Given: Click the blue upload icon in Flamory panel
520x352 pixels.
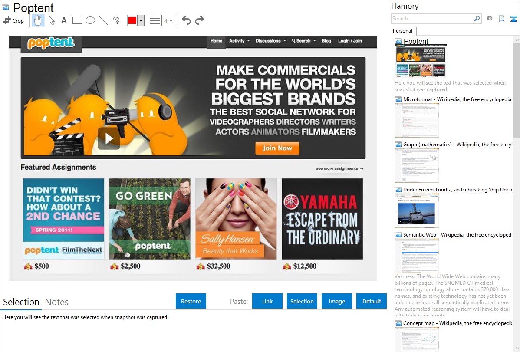Looking at the screenshot, I should [x=513, y=19].
